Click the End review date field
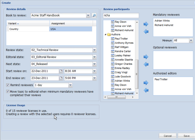The height and width of the screenshot is (140, 195). pos(45,78)
